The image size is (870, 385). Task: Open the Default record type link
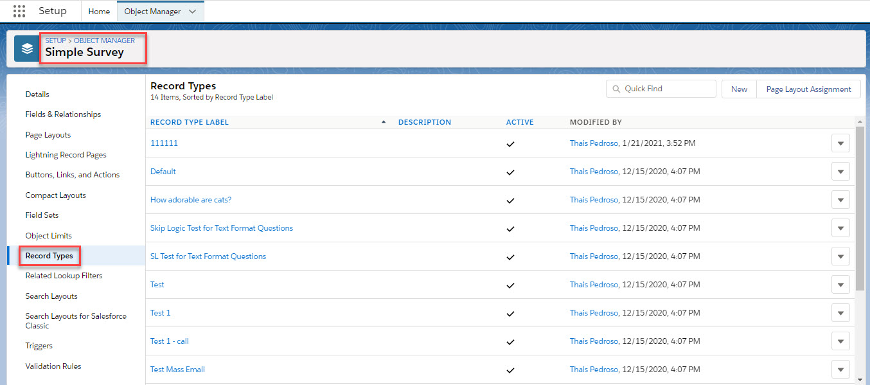point(163,172)
